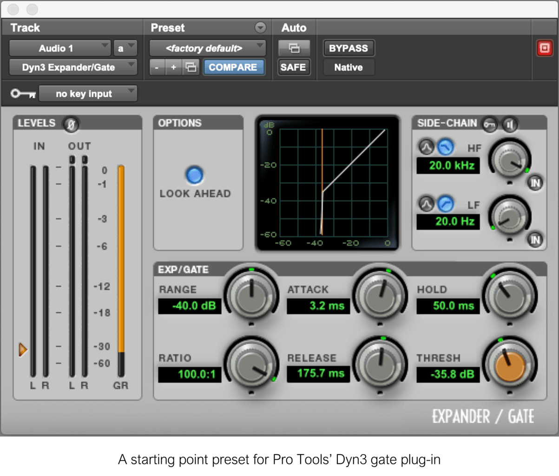This screenshot has height=476, width=559.
Task: Click the LF band-pass filter shape icon
Action: pyautogui.click(x=427, y=204)
